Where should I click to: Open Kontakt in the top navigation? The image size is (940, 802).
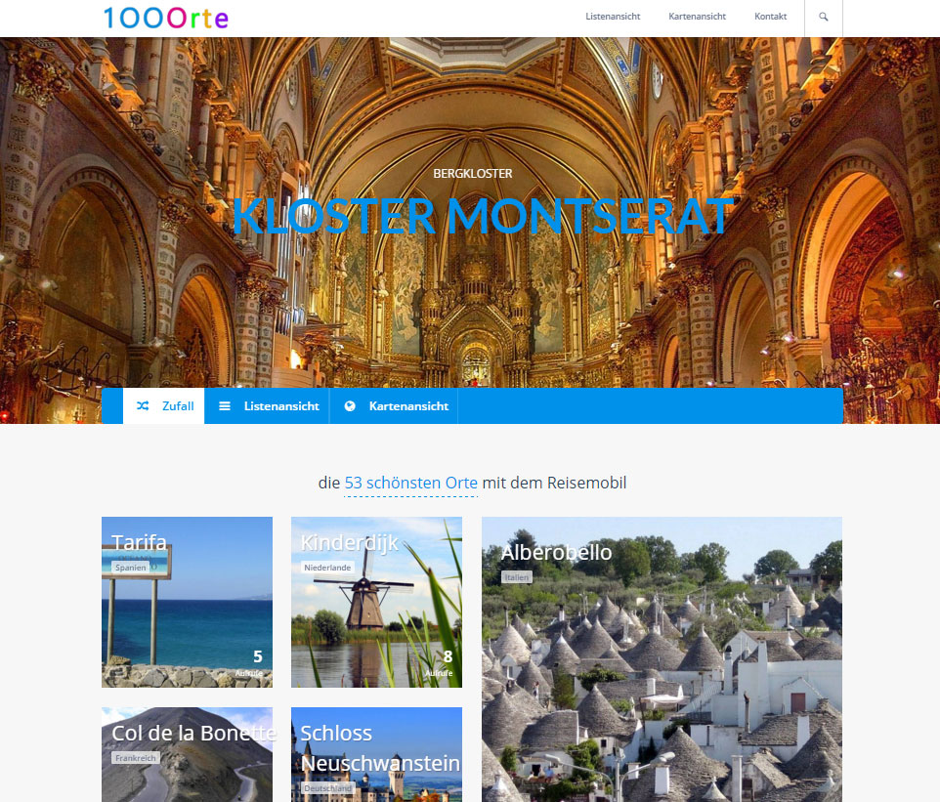click(x=770, y=17)
